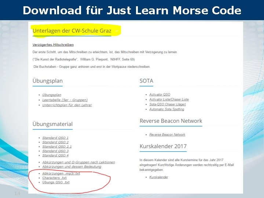Click the sentence starting Der erste Schritt

pyautogui.click(x=105, y=52)
